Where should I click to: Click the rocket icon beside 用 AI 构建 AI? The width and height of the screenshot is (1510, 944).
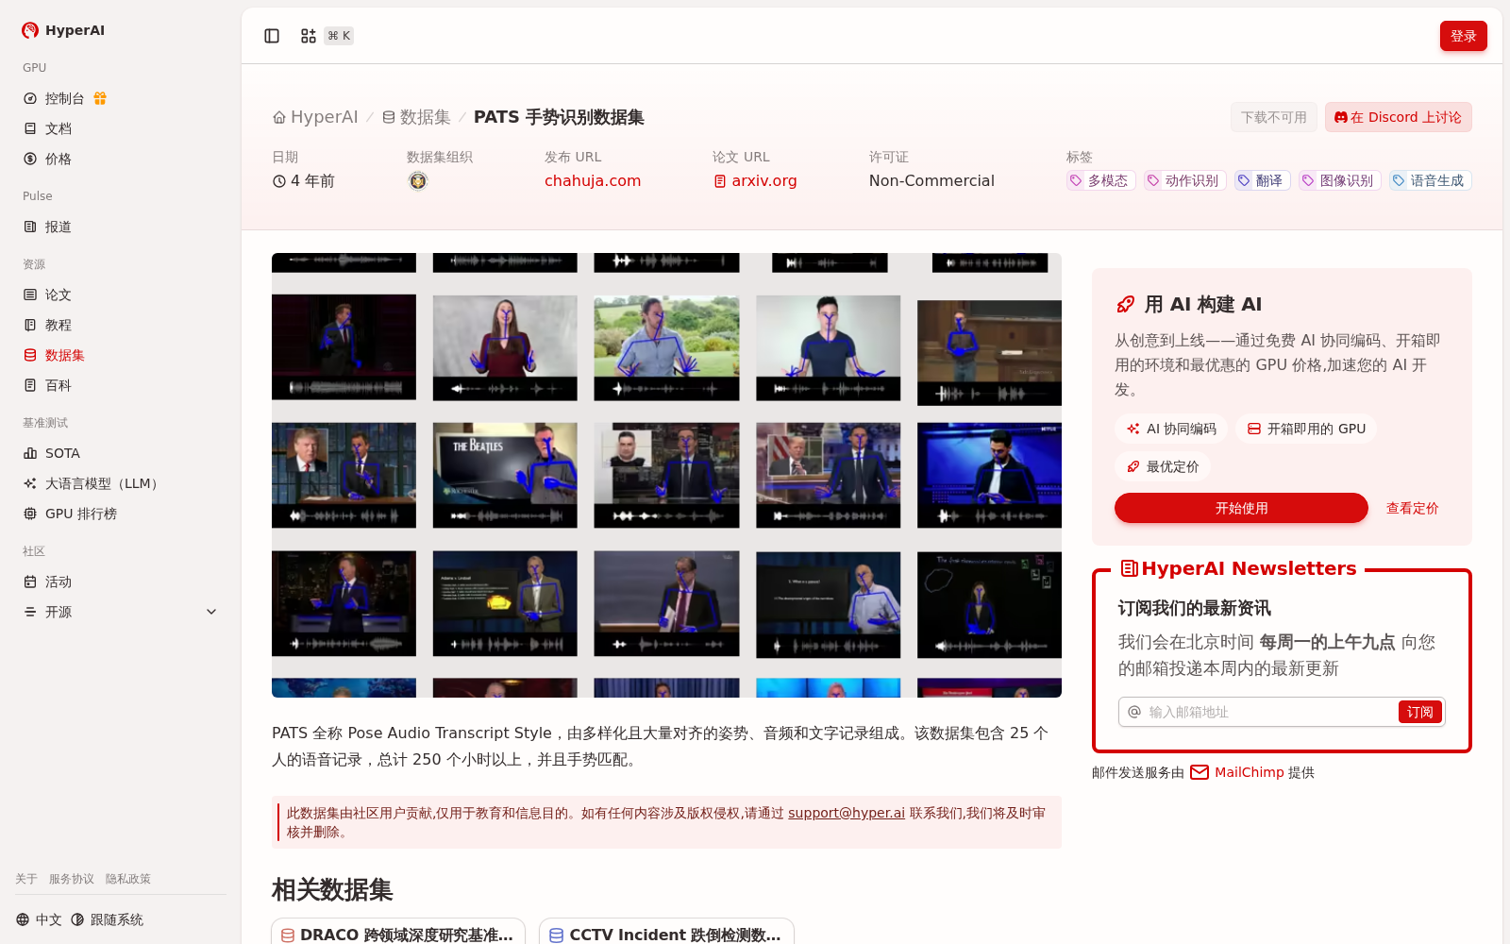click(x=1126, y=304)
